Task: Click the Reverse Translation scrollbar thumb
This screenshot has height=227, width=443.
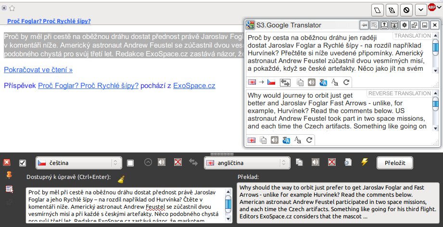Action: pos(436,103)
